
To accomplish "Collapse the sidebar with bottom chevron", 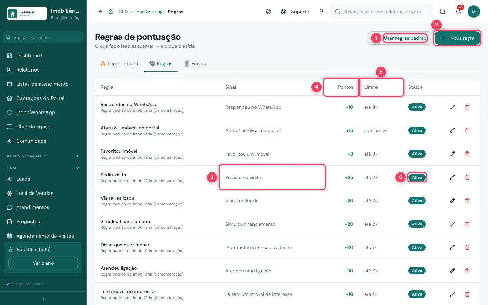I will (x=43, y=299).
